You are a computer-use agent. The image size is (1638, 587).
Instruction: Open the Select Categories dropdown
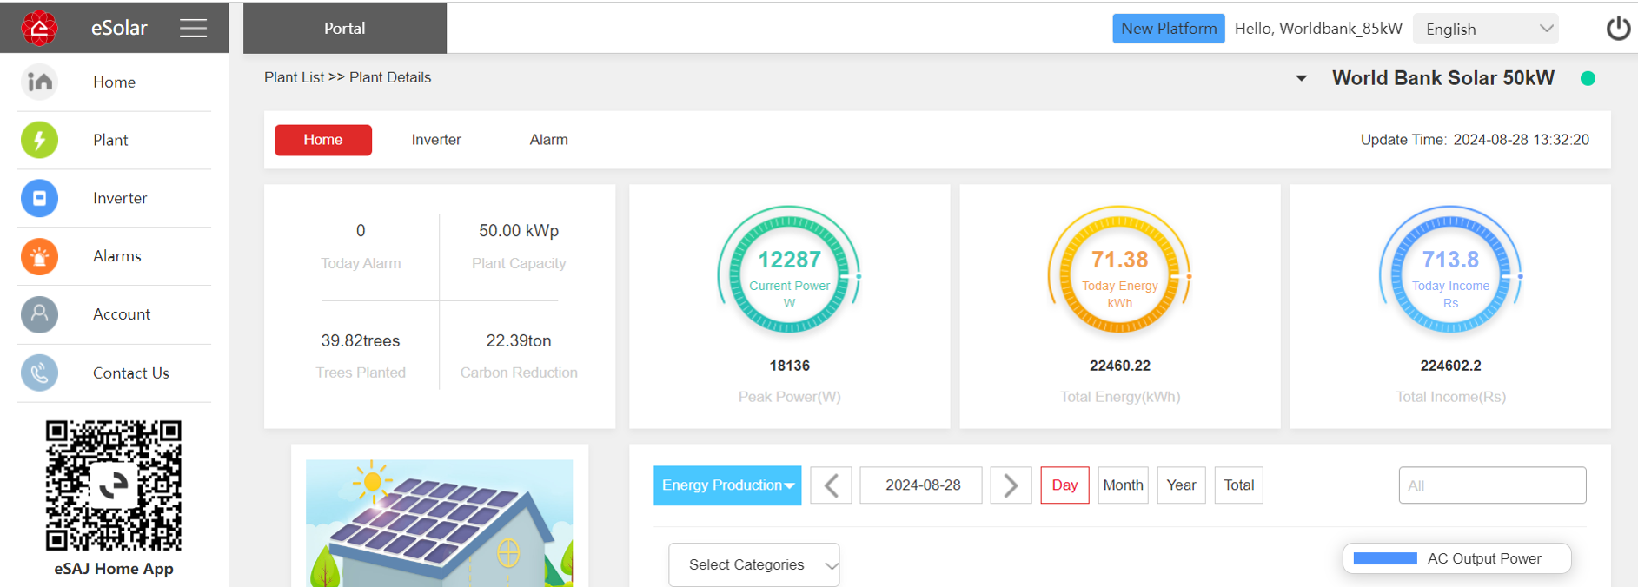coord(753,564)
